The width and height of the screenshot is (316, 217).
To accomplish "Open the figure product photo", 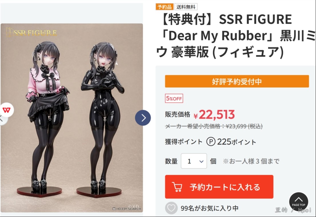I will (72, 118).
